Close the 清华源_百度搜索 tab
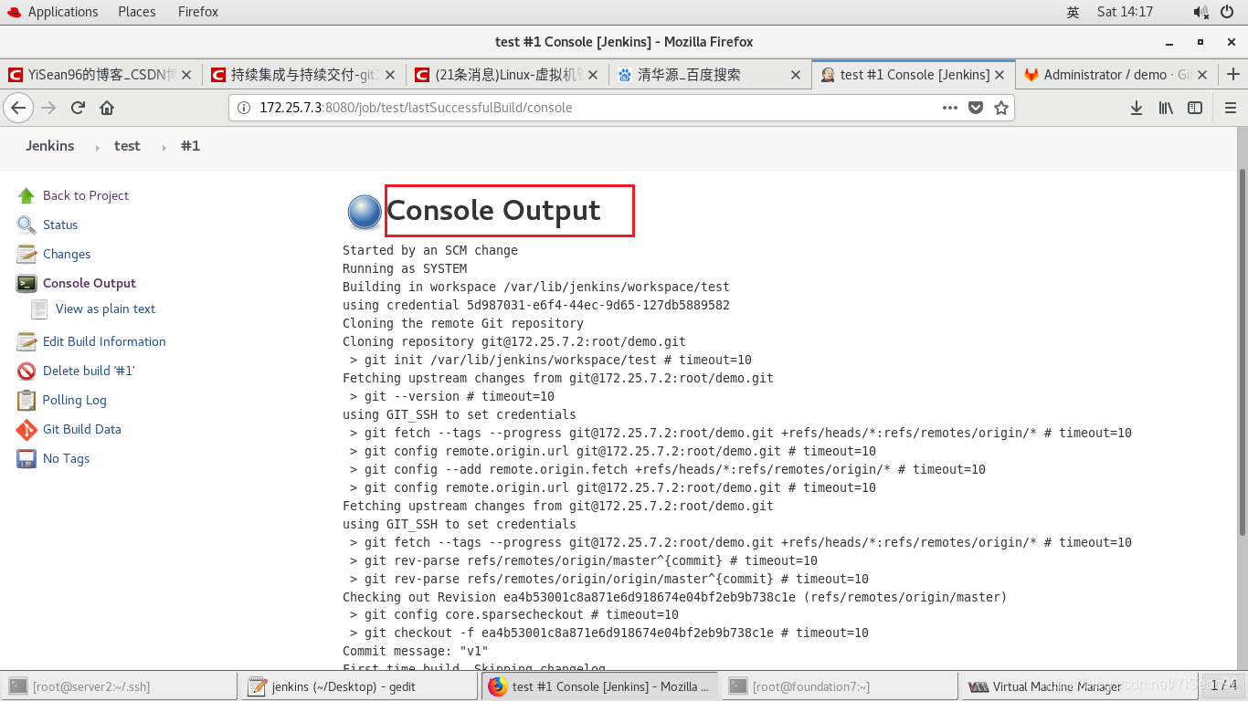Screen dimensions: 1248x701 795,75
